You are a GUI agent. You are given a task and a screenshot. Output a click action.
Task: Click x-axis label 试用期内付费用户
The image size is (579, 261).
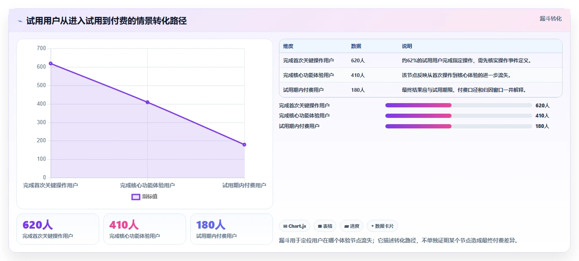244,185
